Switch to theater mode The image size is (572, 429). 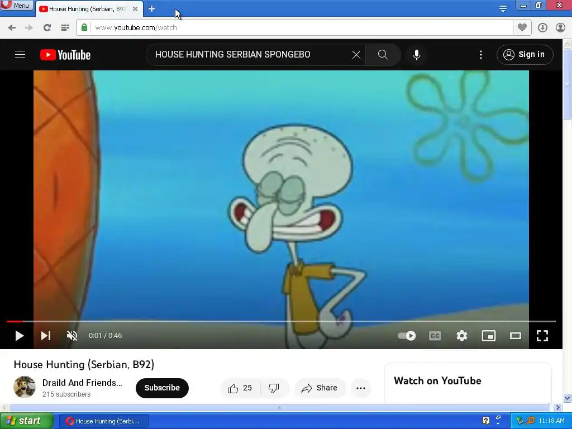(x=516, y=336)
